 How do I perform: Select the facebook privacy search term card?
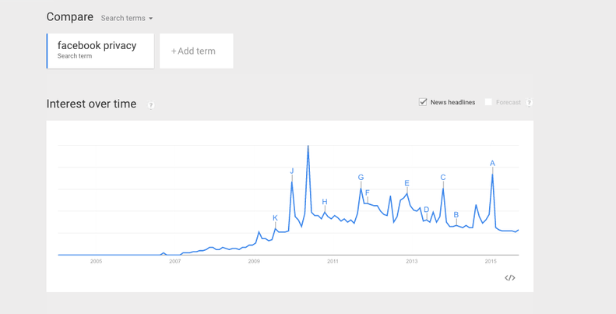[x=100, y=51]
